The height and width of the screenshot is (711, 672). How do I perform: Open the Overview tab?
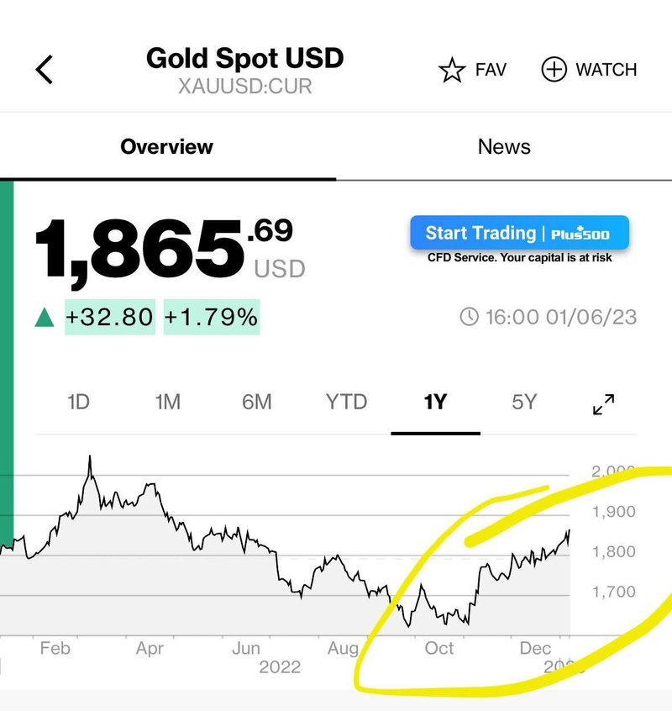[167, 146]
